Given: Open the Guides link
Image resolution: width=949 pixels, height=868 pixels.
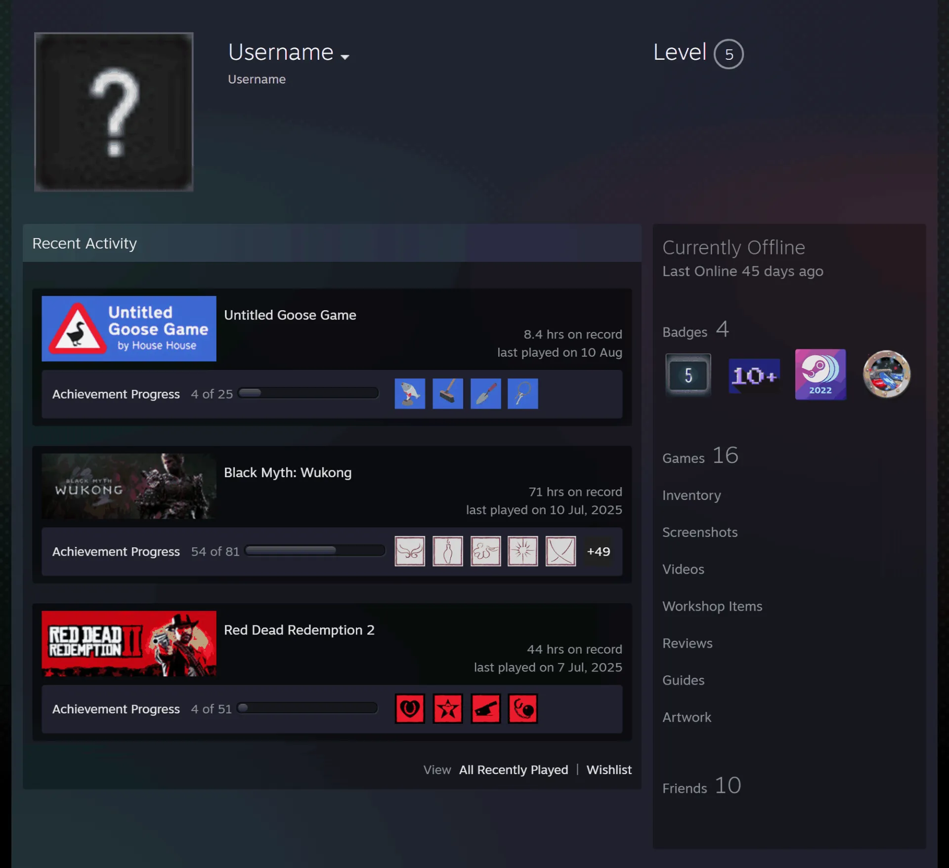Looking at the screenshot, I should click(x=683, y=680).
